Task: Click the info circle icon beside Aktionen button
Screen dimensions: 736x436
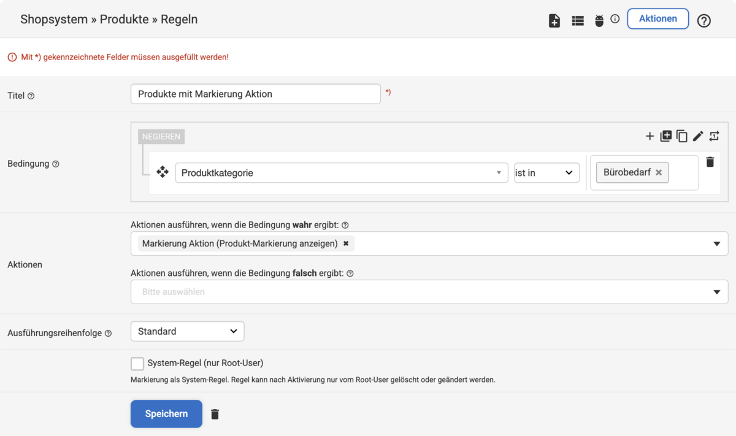Action: click(615, 19)
